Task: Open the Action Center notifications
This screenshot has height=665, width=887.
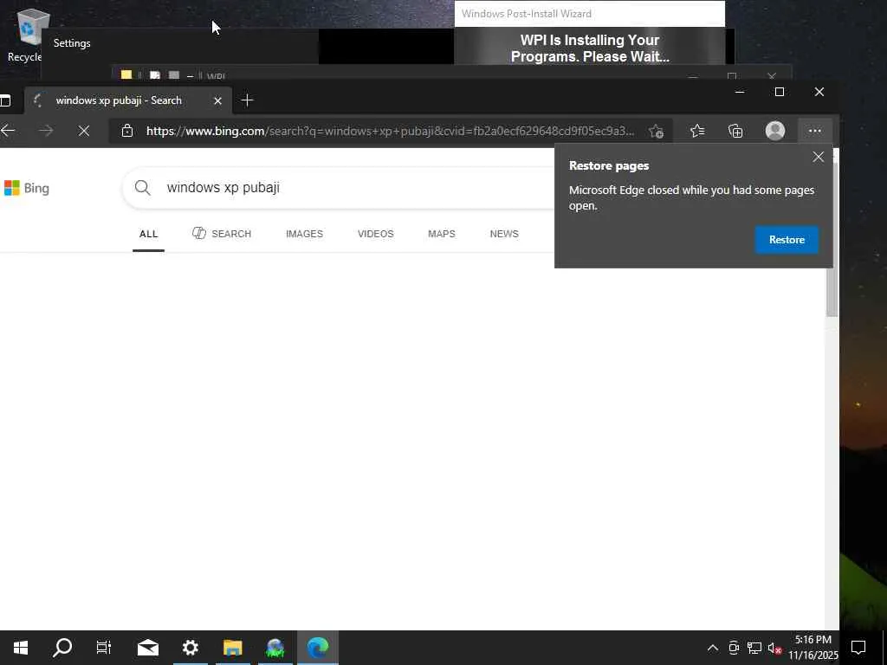Action: 858,648
